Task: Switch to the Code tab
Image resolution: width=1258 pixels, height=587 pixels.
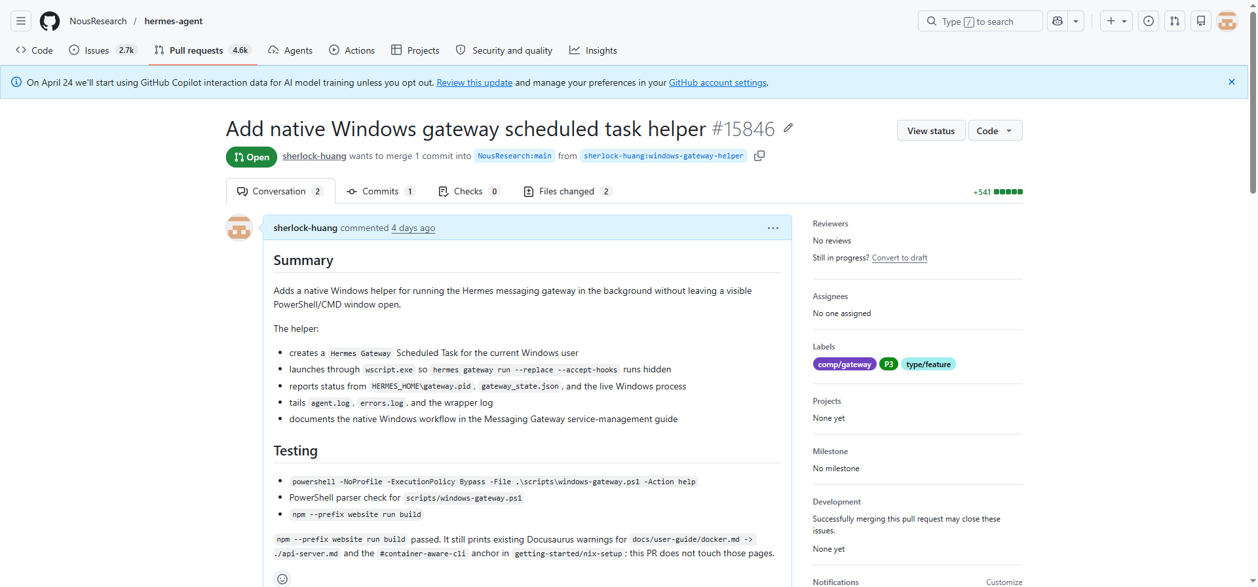Action: point(35,50)
